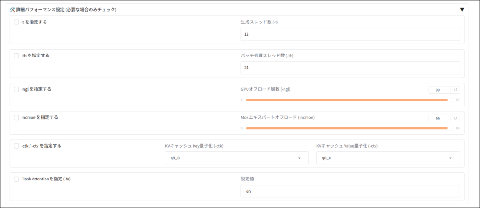480x208 pixels.
Task: Reset the MoE expert offload value icon
Action: pyautogui.click(x=455, y=118)
